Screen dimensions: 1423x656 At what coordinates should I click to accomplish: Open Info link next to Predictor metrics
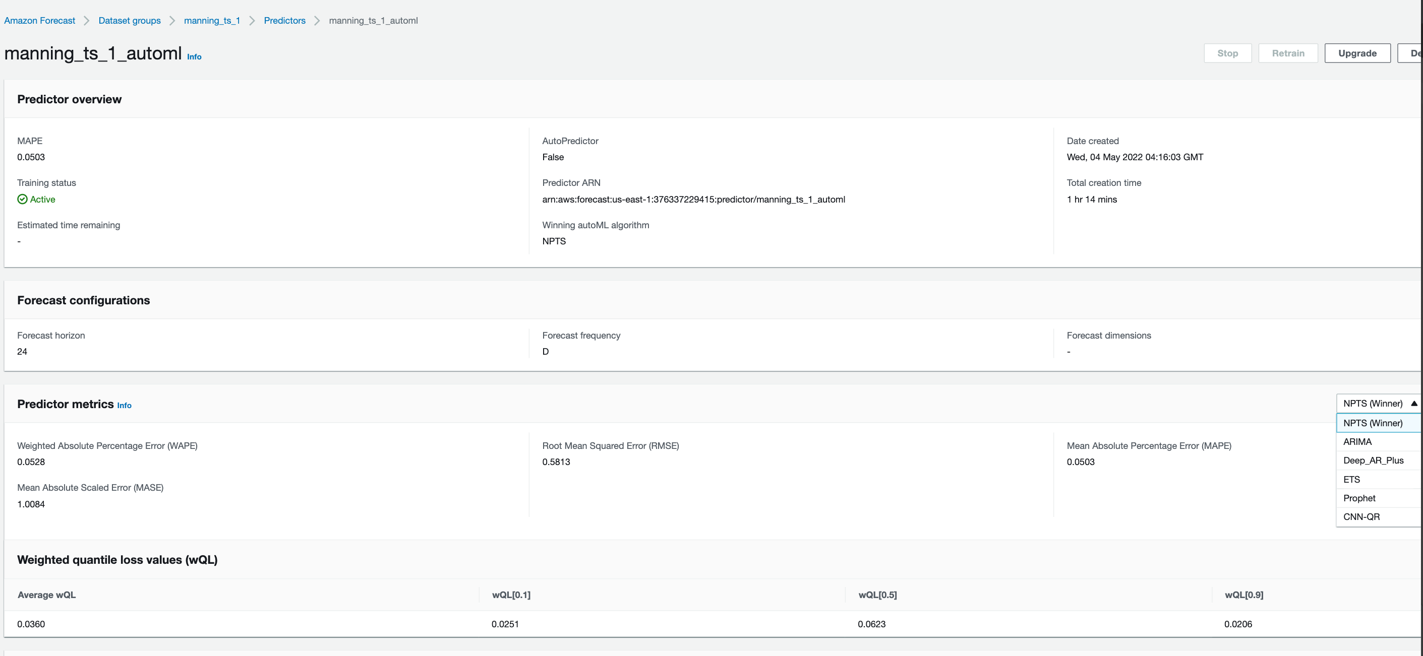(124, 406)
